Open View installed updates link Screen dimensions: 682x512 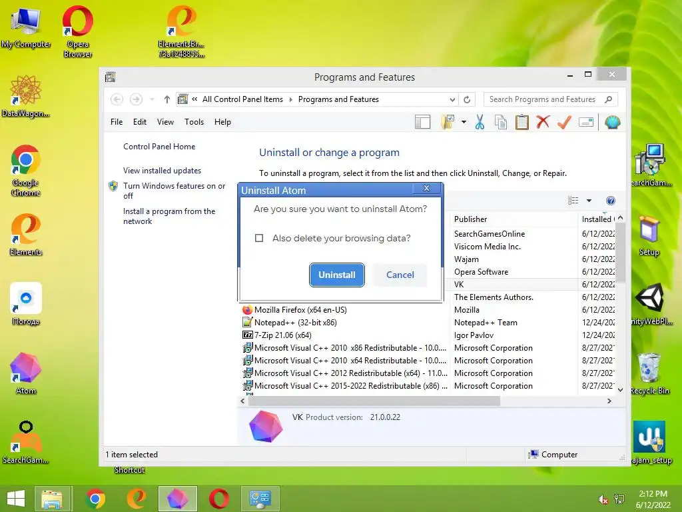click(163, 171)
